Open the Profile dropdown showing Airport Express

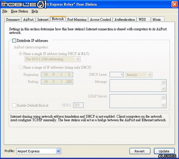pyautogui.click(x=39, y=151)
